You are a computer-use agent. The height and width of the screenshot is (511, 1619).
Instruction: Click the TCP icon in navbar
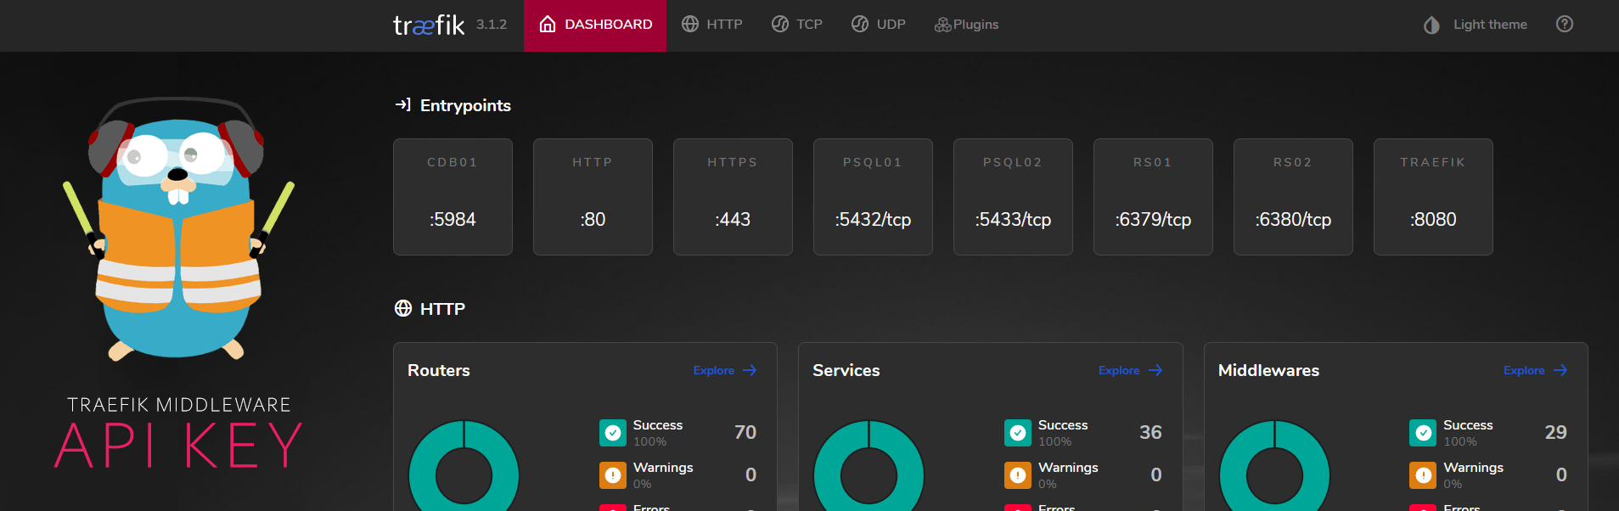click(780, 24)
